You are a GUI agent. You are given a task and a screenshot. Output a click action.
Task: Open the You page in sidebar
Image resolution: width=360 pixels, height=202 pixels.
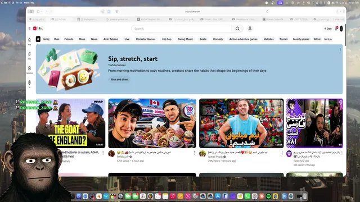[29, 84]
